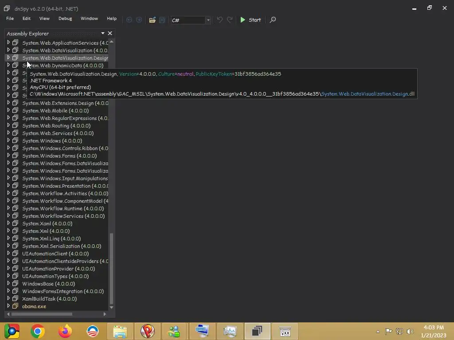This screenshot has height=340, width=454.
Task: Select System.Windows (4.0.0.0) assembly
Action: coord(52,141)
